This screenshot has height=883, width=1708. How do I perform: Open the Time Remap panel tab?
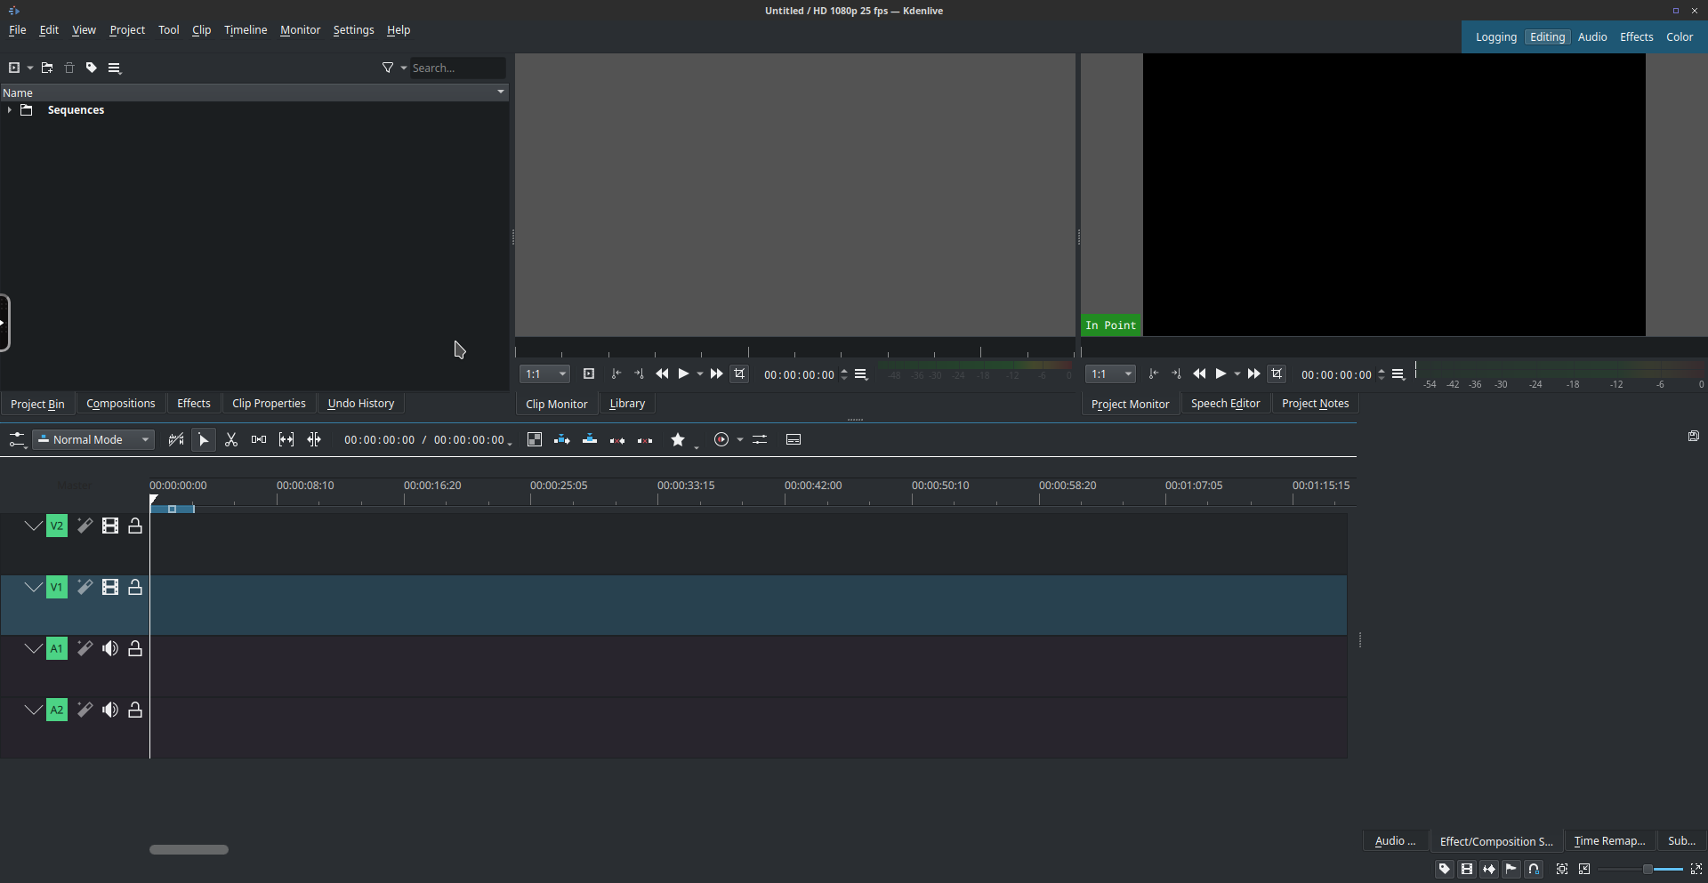1609,841
